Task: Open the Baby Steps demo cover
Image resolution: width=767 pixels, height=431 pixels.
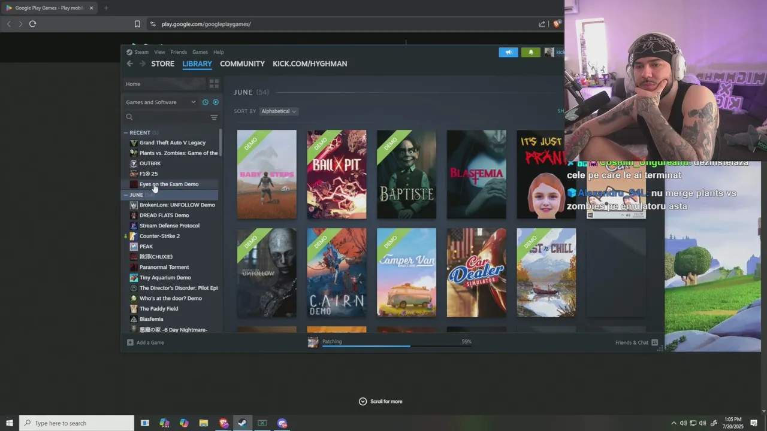Action: [x=267, y=174]
